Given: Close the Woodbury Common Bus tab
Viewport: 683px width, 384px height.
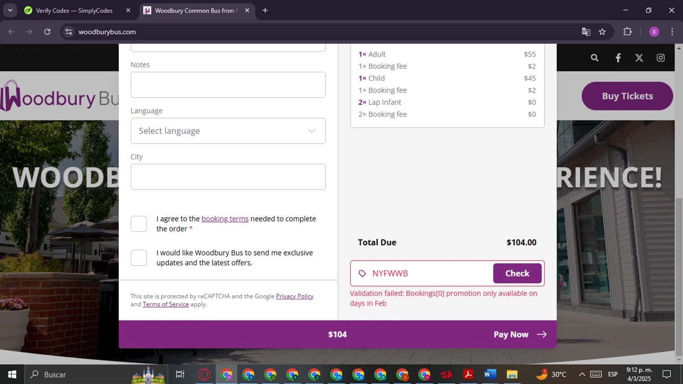Looking at the screenshot, I should [x=247, y=10].
